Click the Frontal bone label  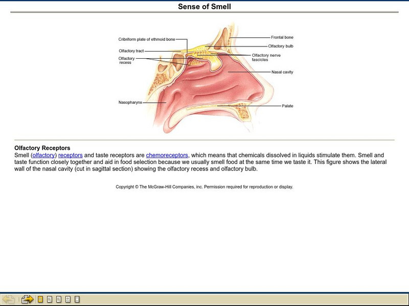[283, 37]
